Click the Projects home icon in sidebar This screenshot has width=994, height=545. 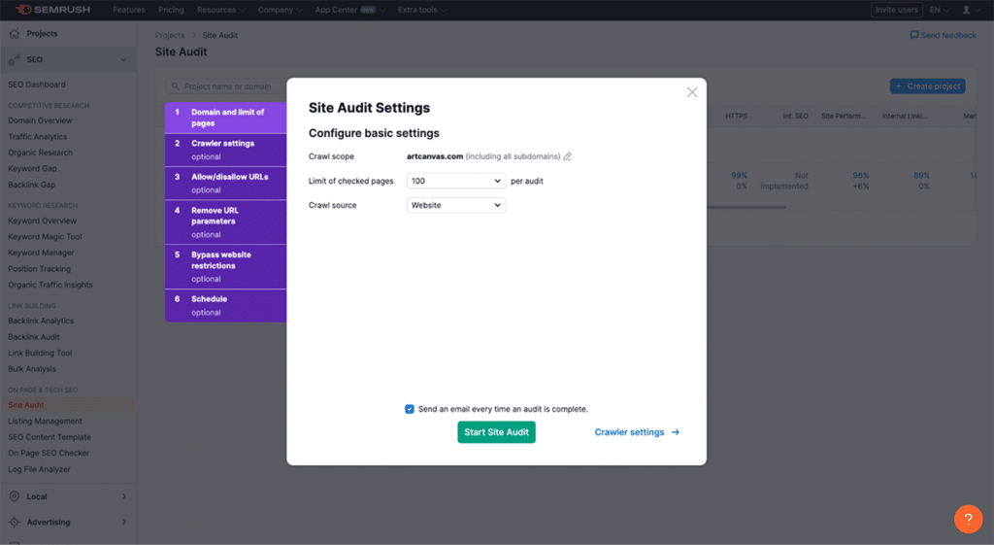pyautogui.click(x=14, y=34)
